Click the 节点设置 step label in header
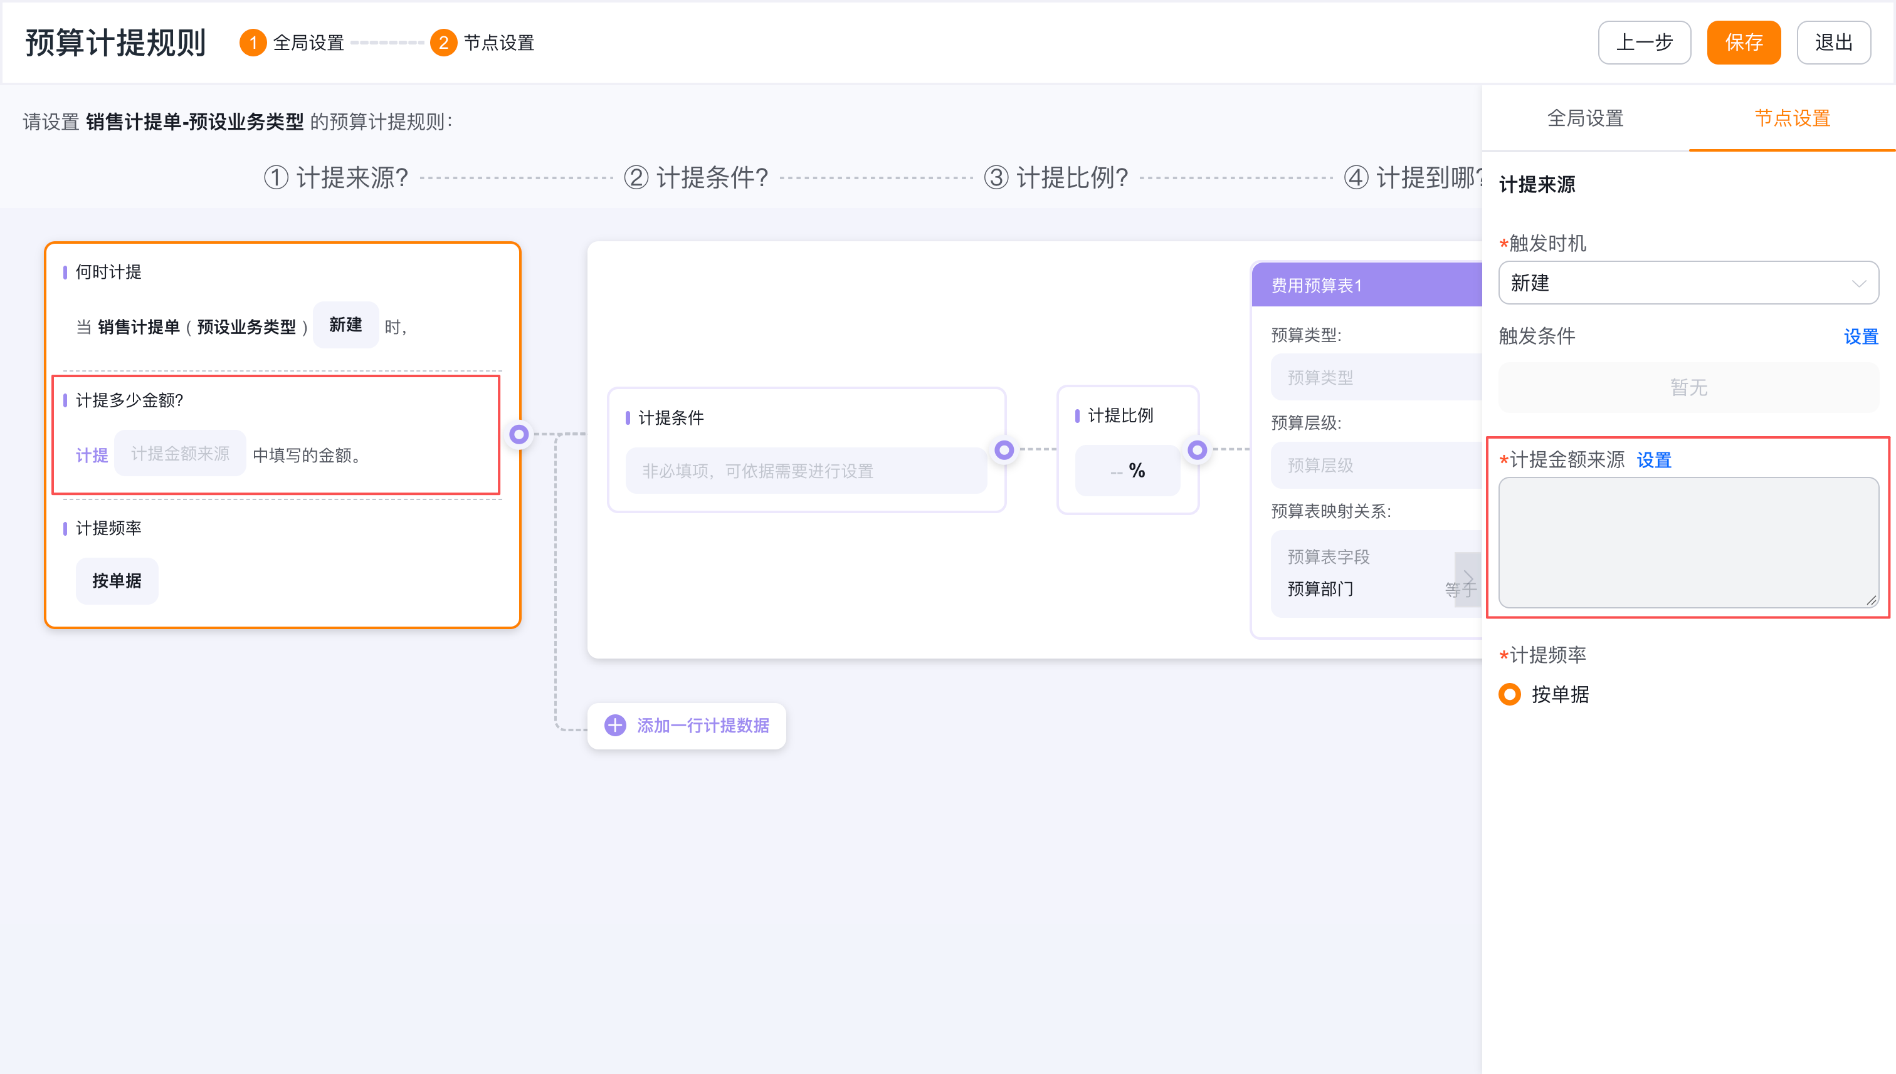The width and height of the screenshot is (1896, 1074). [499, 43]
